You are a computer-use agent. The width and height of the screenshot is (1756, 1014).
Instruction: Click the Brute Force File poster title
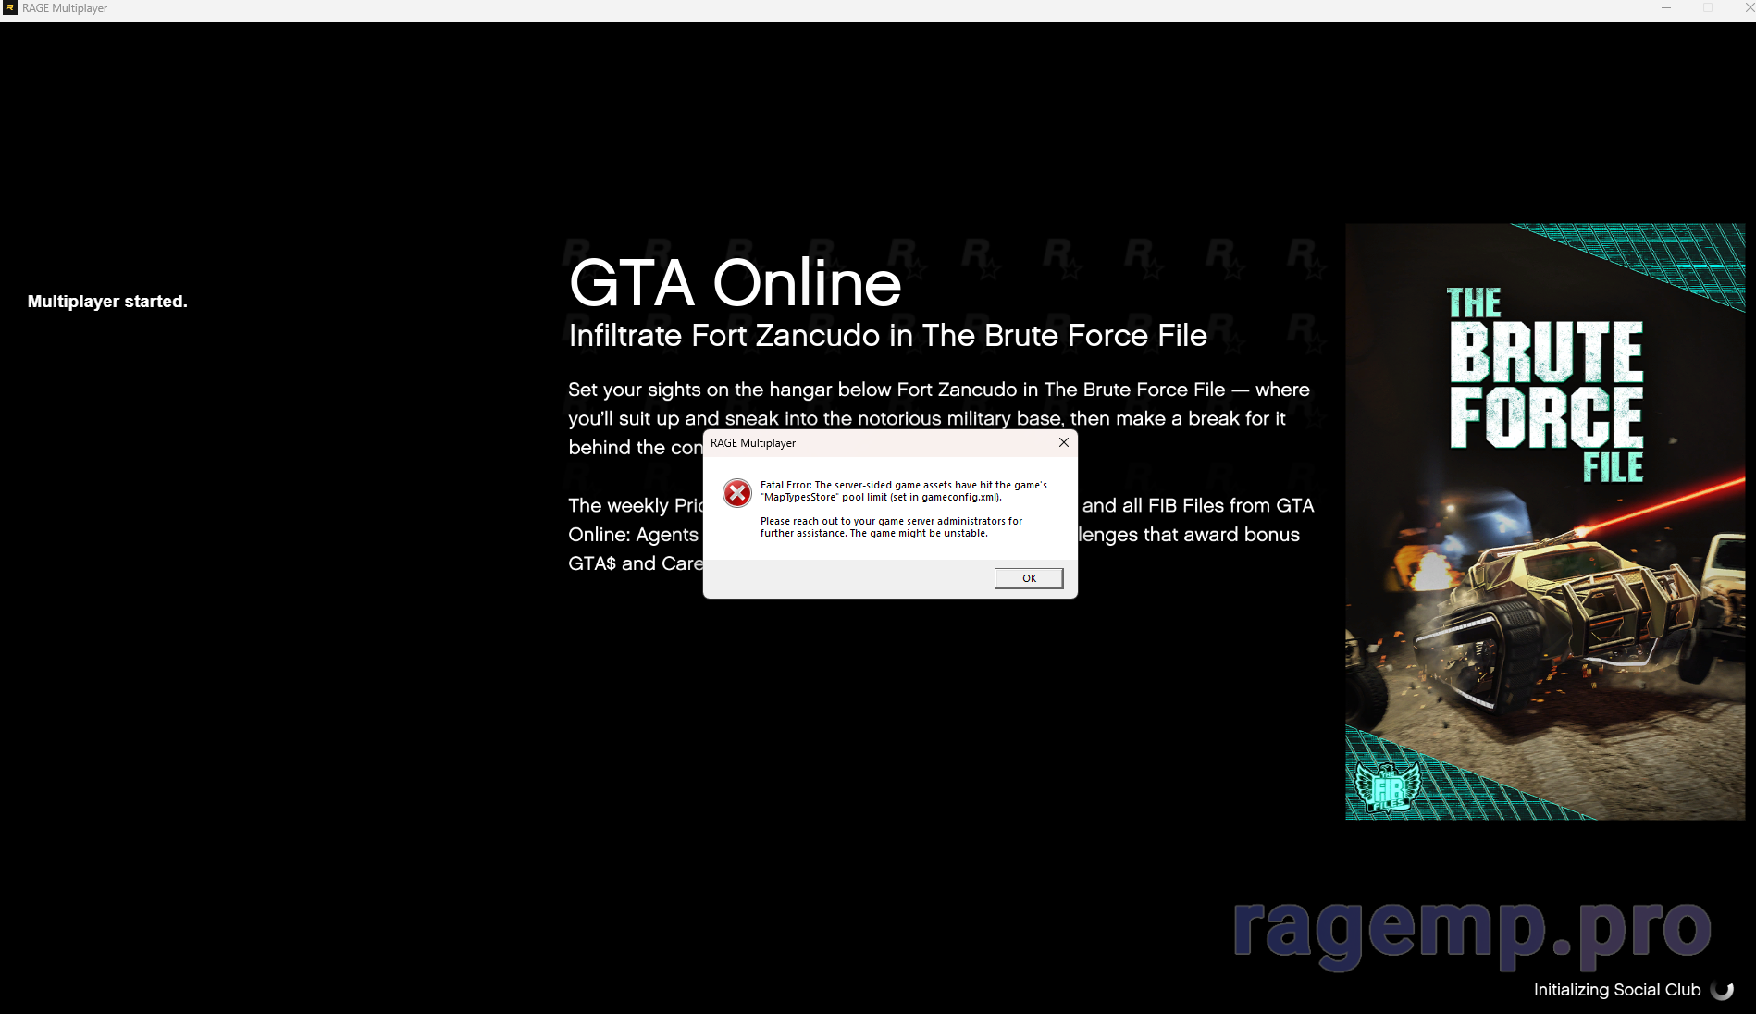[1546, 385]
